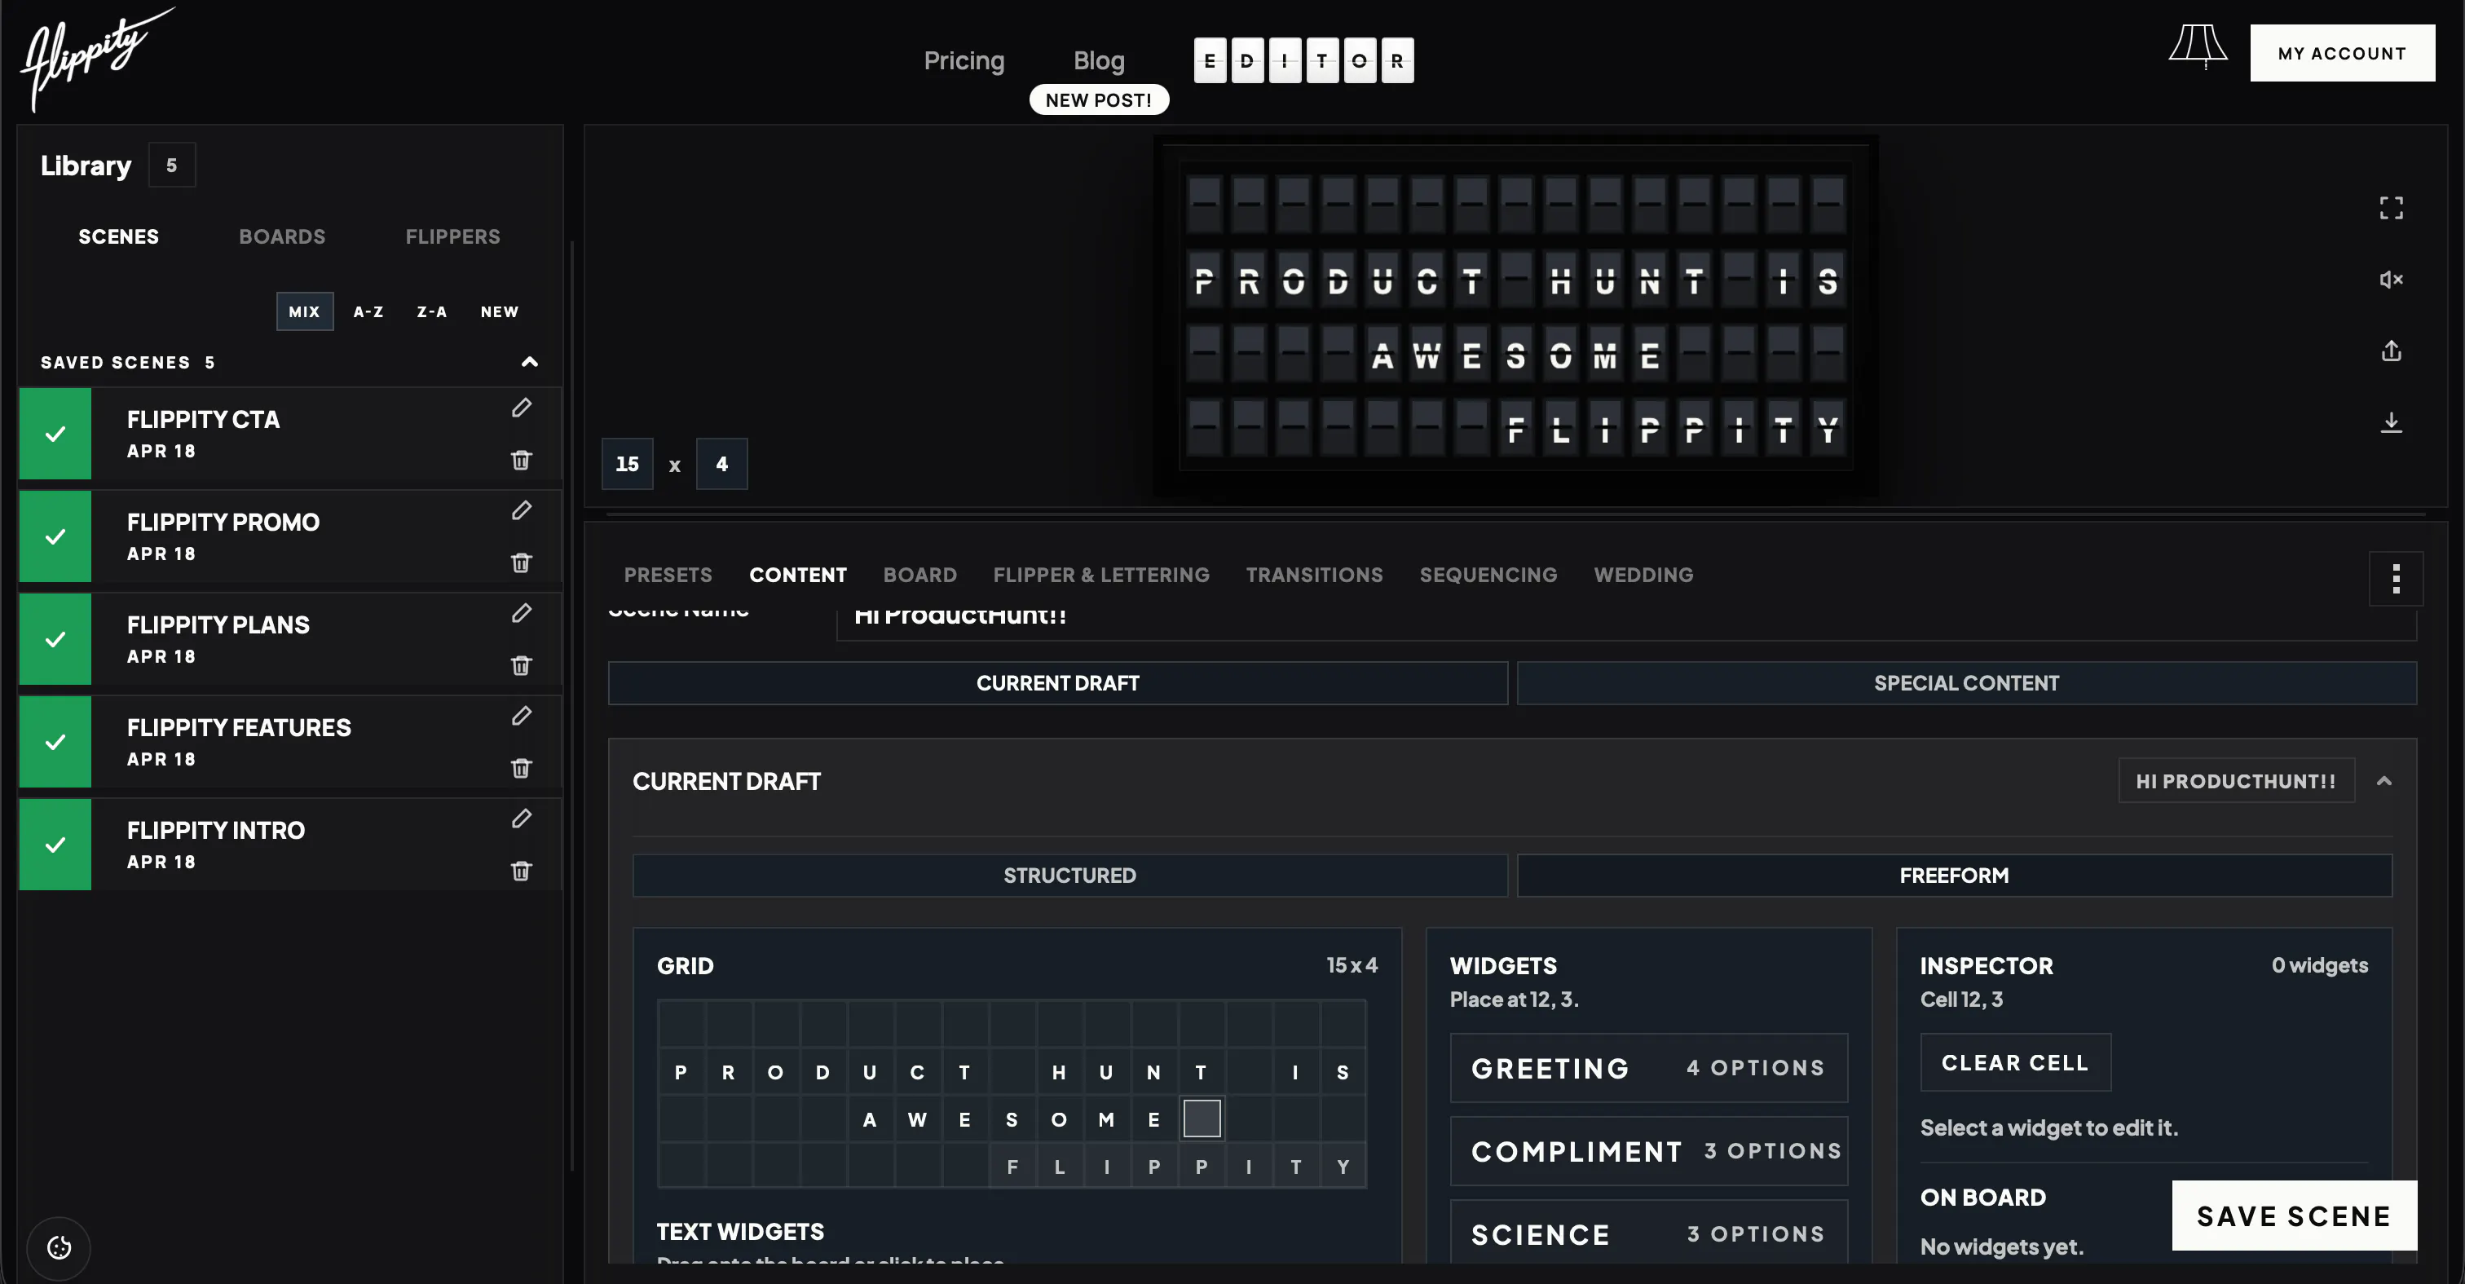The height and width of the screenshot is (1284, 2465).
Task: Click the Clear Cell button
Action: pos(2015,1062)
